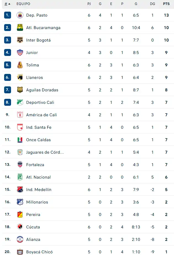Sort the table by the PTS column

pos(166,4)
